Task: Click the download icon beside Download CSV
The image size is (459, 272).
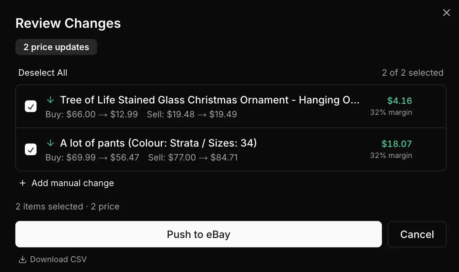Action: click(22, 259)
